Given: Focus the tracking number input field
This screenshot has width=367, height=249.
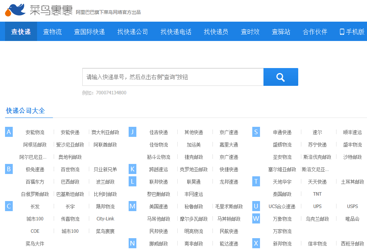Looking at the screenshot, I should [x=173, y=77].
